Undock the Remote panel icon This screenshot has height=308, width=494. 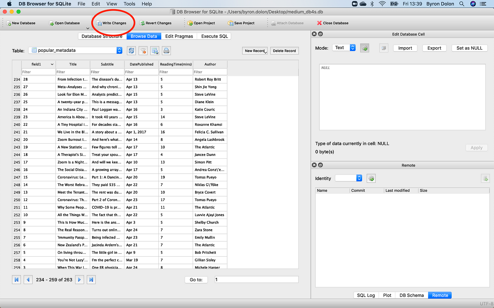click(320, 165)
